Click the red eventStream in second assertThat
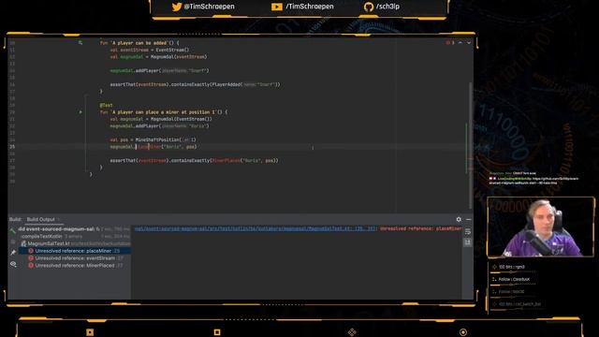This screenshot has height=337, width=599. click(x=153, y=160)
